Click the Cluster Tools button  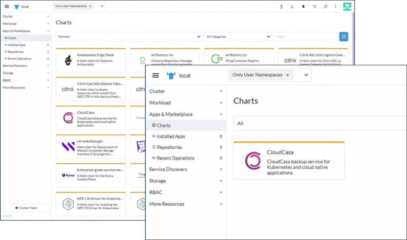(x=26, y=208)
